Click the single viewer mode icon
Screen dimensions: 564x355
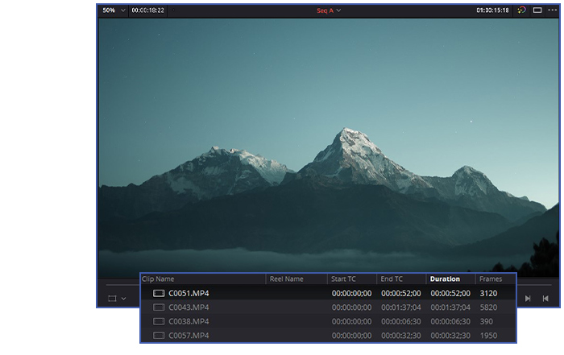537,10
